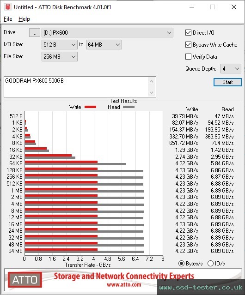245x295 pixels.
Task: Uncheck the Direct I/O checkbox
Action: 188,33
